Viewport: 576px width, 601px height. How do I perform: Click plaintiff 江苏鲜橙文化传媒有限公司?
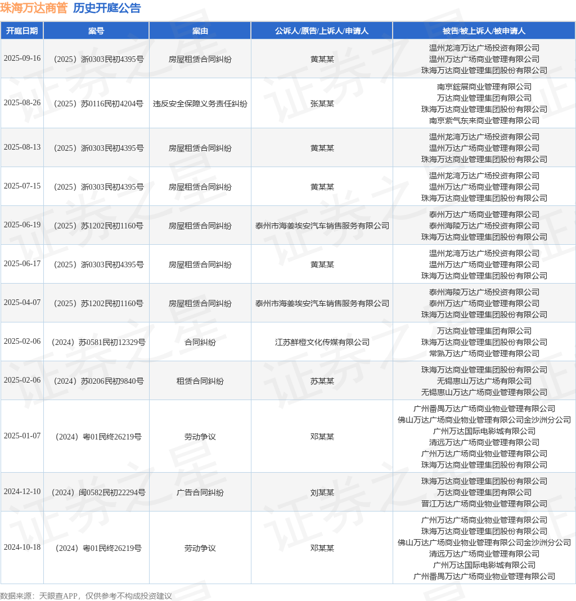coord(322,342)
